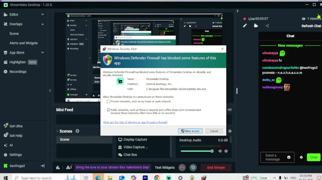Viewport: 322px width, 180px height.
Task: Select Scene under Overlays
Action: point(14,33)
